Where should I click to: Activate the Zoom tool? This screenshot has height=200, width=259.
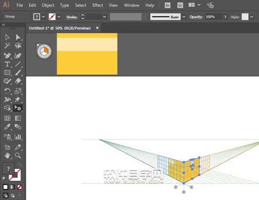coord(18,156)
